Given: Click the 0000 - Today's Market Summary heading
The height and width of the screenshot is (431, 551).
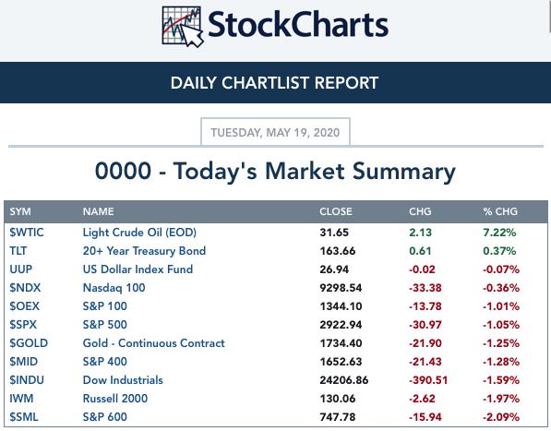Looking at the screenshot, I should [x=275, y=172].
